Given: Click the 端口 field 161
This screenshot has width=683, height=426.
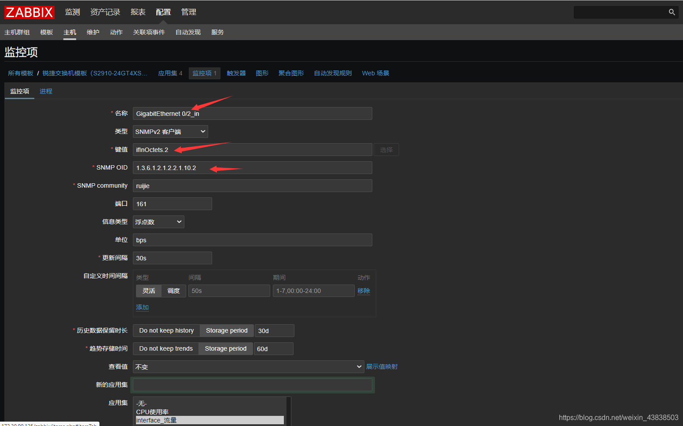Looking at the screenshot, I should pos(173,204).
